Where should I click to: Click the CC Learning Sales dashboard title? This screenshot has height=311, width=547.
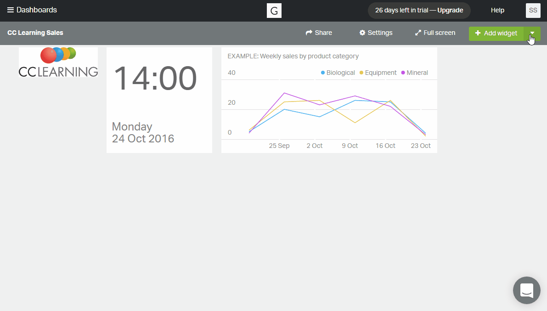pyautogui.click(x=35, y=33)
